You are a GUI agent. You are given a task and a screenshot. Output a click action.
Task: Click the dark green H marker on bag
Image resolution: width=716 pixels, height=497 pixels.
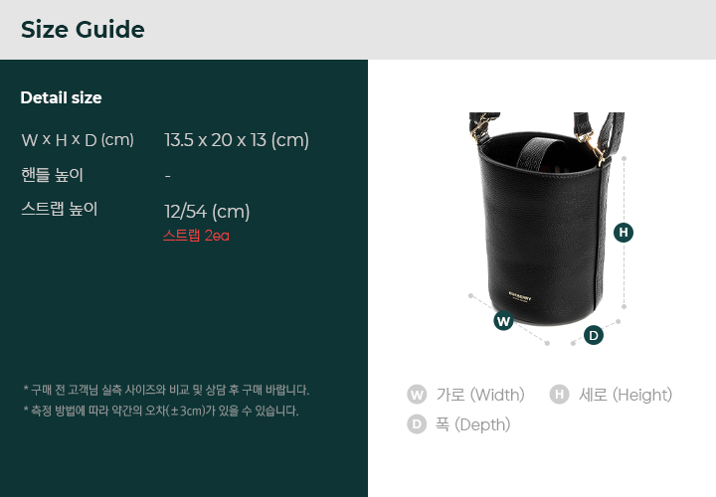pos(624,233)
